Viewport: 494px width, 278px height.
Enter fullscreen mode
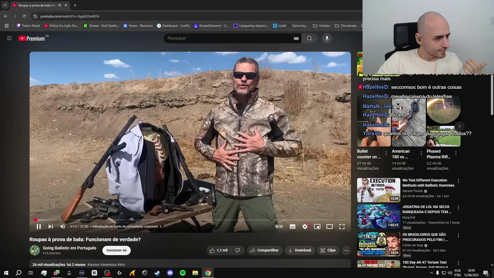[342, 227]
